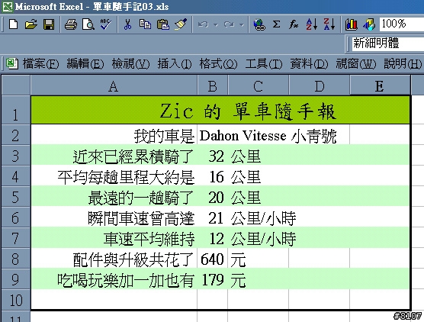Undo the last action
The image size is (424, 322).
203,24
